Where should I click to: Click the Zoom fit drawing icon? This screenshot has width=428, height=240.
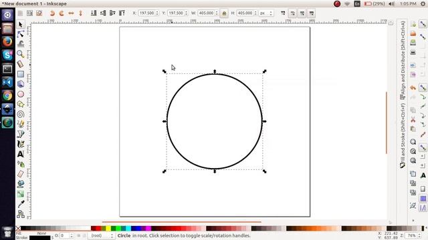413,151
